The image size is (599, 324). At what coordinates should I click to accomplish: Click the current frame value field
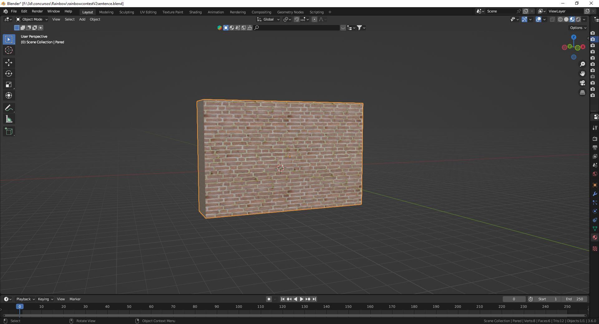514,299
